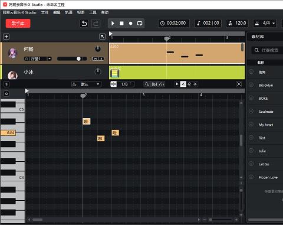283x225 pixels.
Task: Click the piano roll vertical scrollbar
Action: (241, 141)
